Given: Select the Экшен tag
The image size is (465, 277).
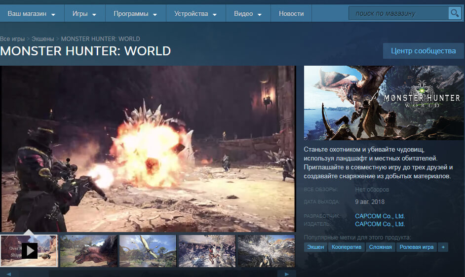Looking at the screenshot, I should (x=315, y=247).
